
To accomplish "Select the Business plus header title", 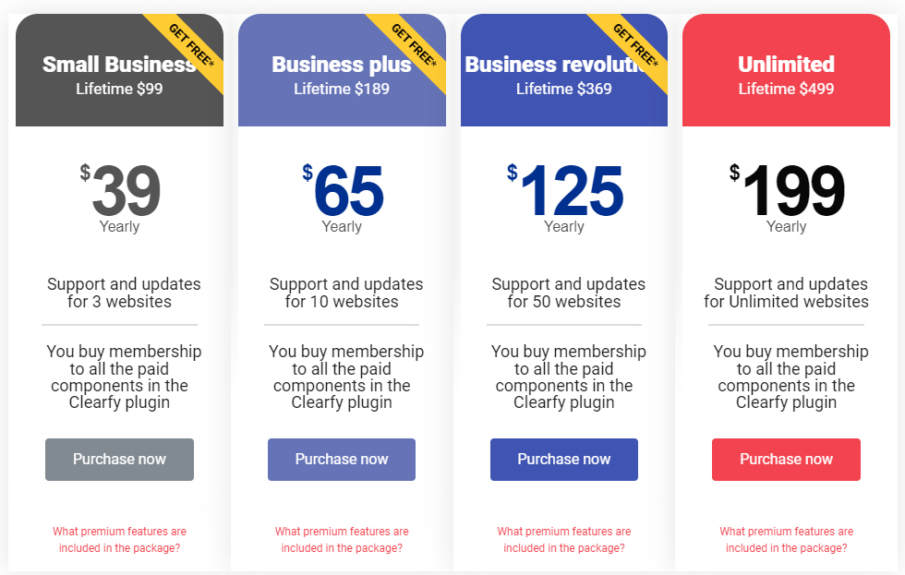I will coord(342,64).
